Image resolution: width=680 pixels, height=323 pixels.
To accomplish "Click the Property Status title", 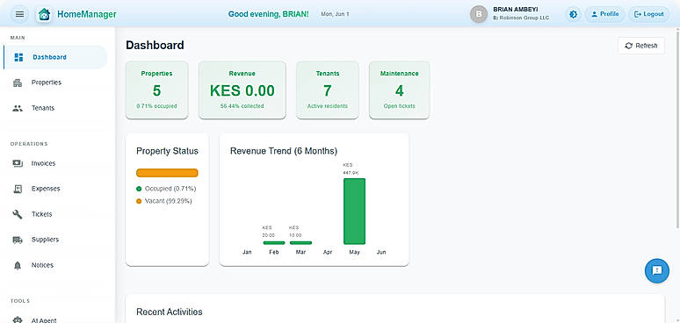I will (167, 151).
